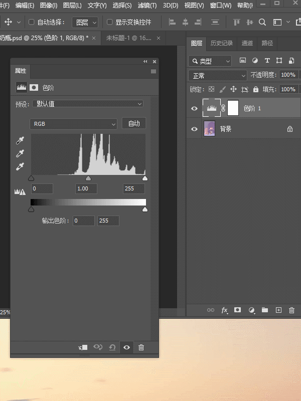This screenshot has width=301, height=401.
Task: Filter layers by smart object icon
Action: pos(291,60)
